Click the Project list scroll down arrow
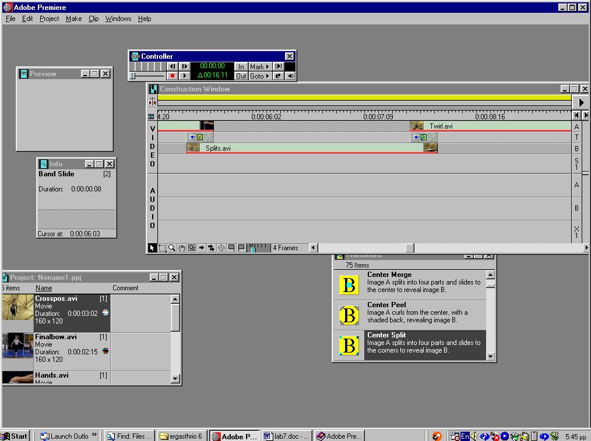Screen dimensions: 591x441 click(x=175, y=379)
